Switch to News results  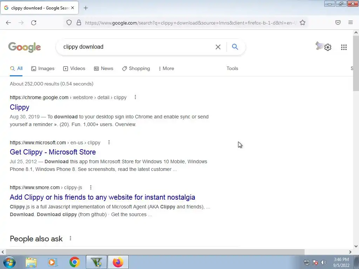(x=103, y=68)
